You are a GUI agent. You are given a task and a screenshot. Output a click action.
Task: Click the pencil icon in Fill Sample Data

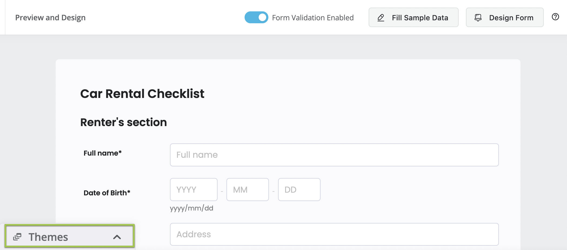point(381,18)
